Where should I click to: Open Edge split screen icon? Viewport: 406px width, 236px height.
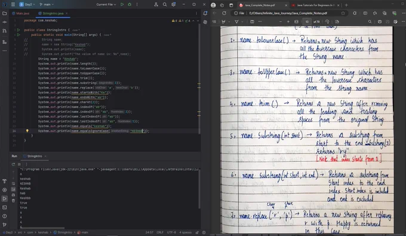pyautogui.click(x=365, y=13)
